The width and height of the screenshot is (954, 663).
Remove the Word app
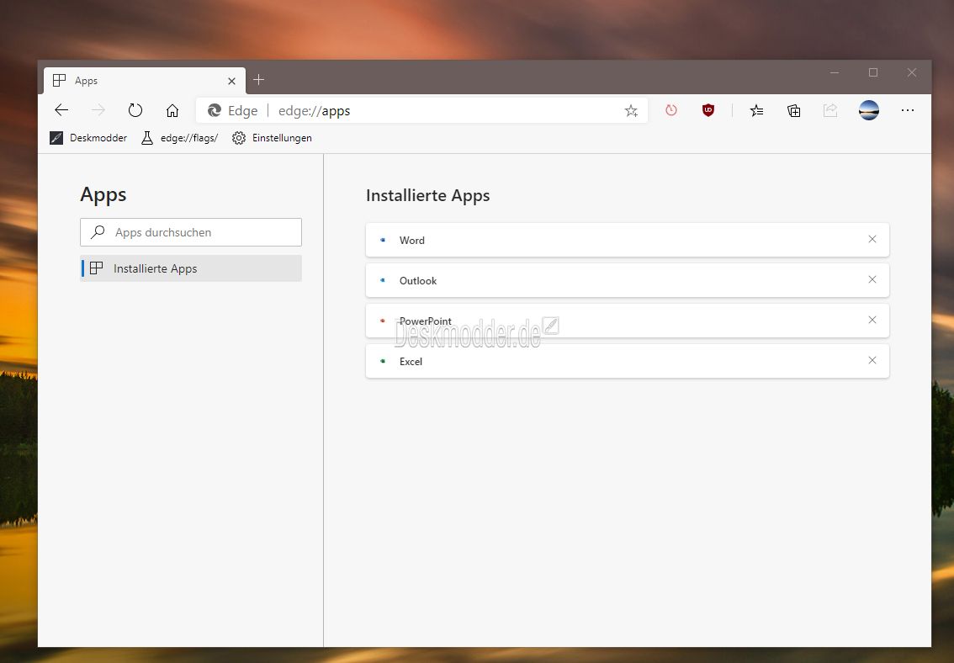[872, 239]
